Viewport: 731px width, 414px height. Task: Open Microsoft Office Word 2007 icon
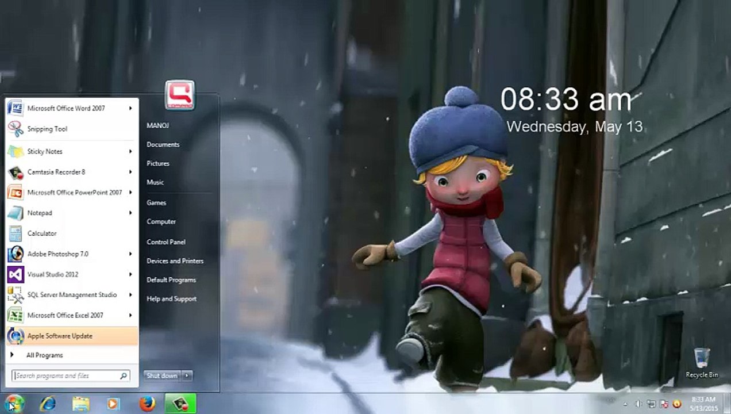pos(16,108)
